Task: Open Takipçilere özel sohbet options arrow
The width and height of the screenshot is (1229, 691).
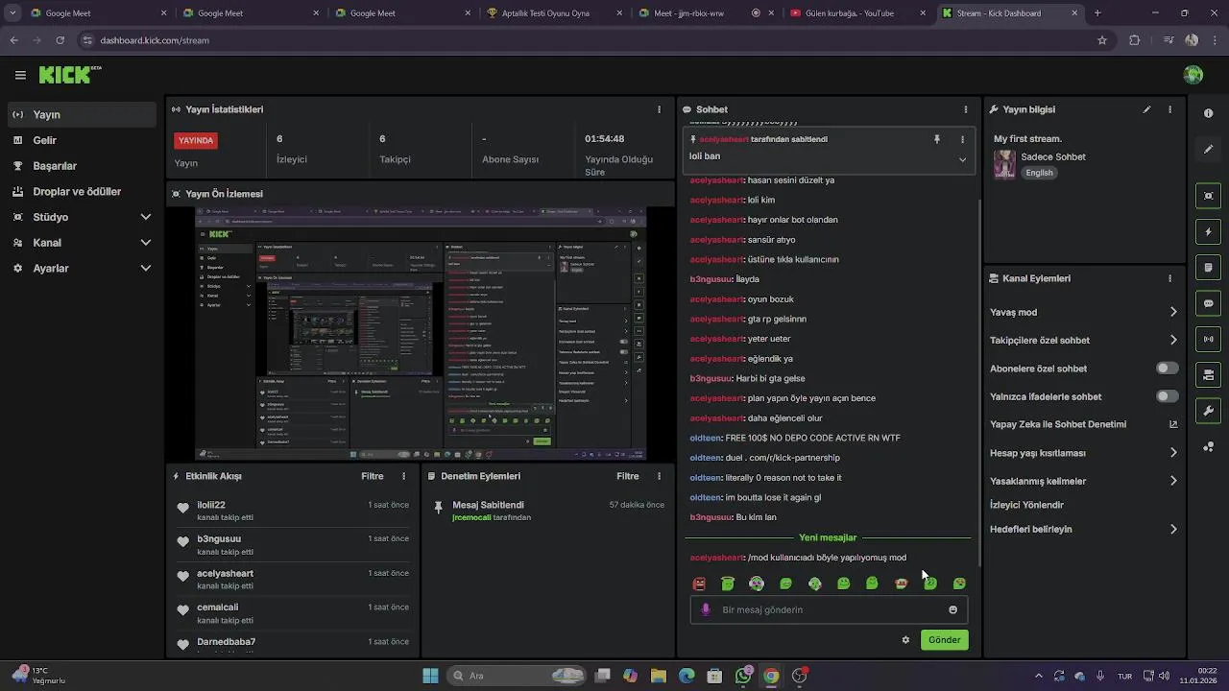Action: point(1173,340)
